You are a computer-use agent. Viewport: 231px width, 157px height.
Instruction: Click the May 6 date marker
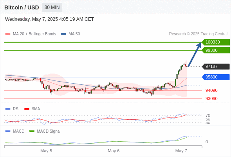click(x=114, y=151)
